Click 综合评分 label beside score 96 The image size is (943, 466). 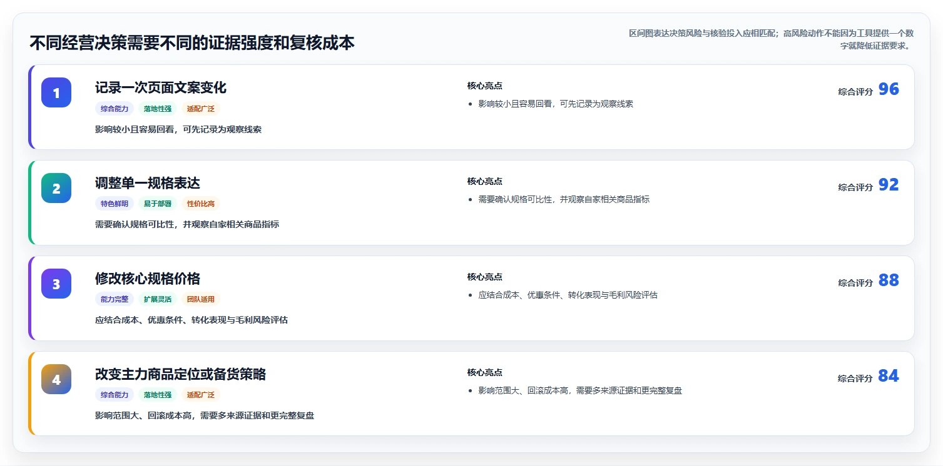pos(855,92)
